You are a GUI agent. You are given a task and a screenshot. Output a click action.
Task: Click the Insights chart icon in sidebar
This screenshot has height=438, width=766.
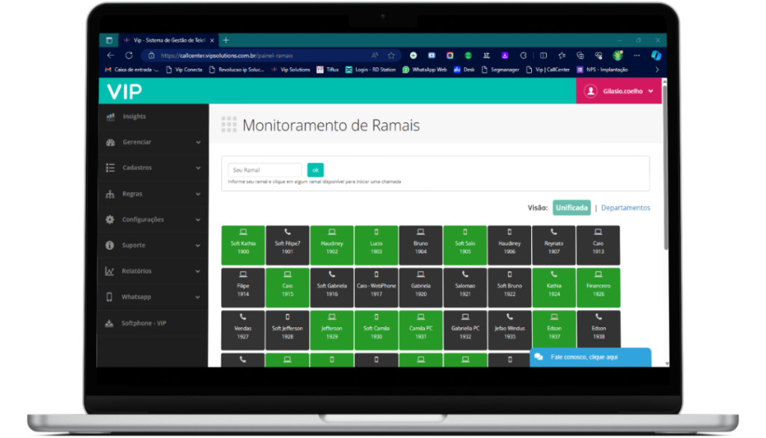pyautogui.click(x=110, y=117)
